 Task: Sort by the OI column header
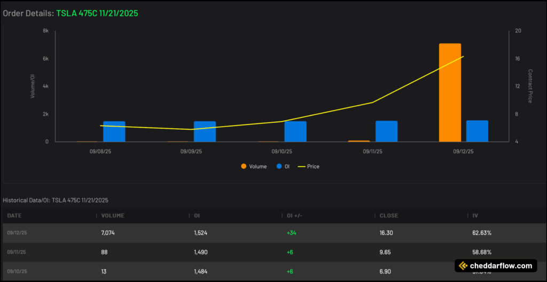pyautogui.click(x=197, y=216)
